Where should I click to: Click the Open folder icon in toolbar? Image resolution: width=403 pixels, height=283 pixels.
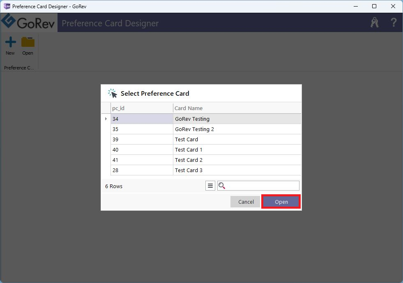pyautogui.click(x=28, y=42)
